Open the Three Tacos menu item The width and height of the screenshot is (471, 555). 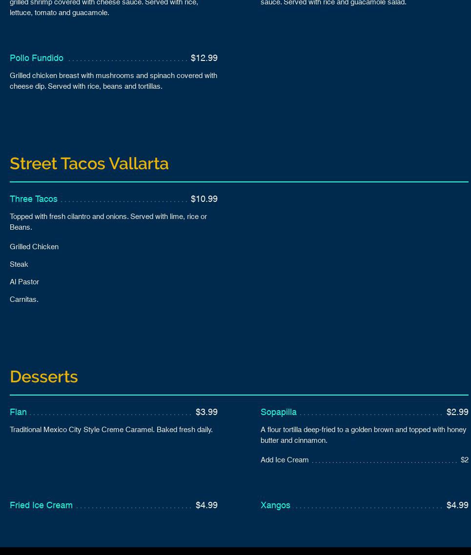point(34,199)
